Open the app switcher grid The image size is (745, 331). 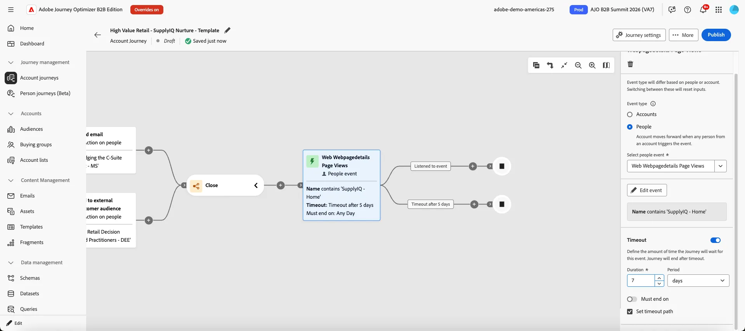pyautogui.click(x=719, y=10)
